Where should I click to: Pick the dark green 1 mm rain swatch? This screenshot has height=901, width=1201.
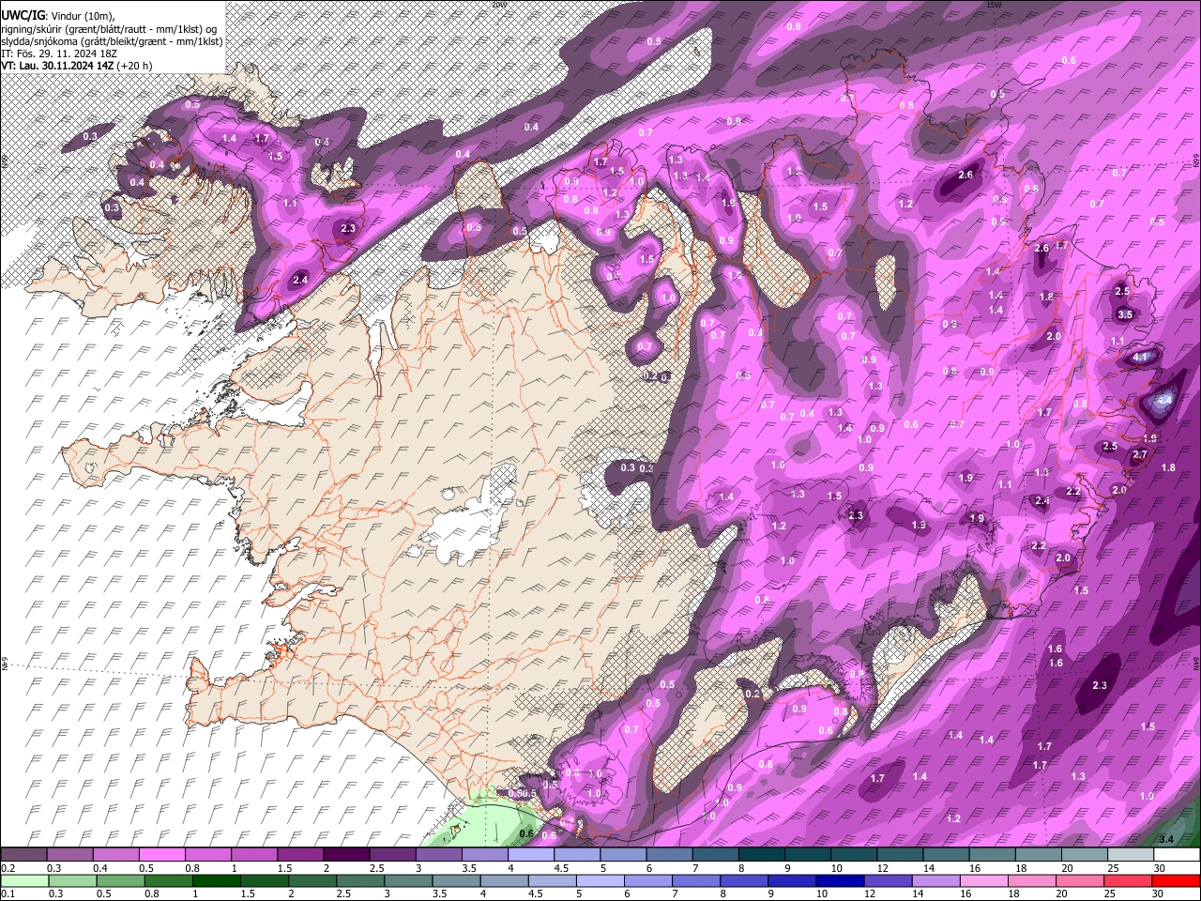pyautogui.click(x=217, y=880)
